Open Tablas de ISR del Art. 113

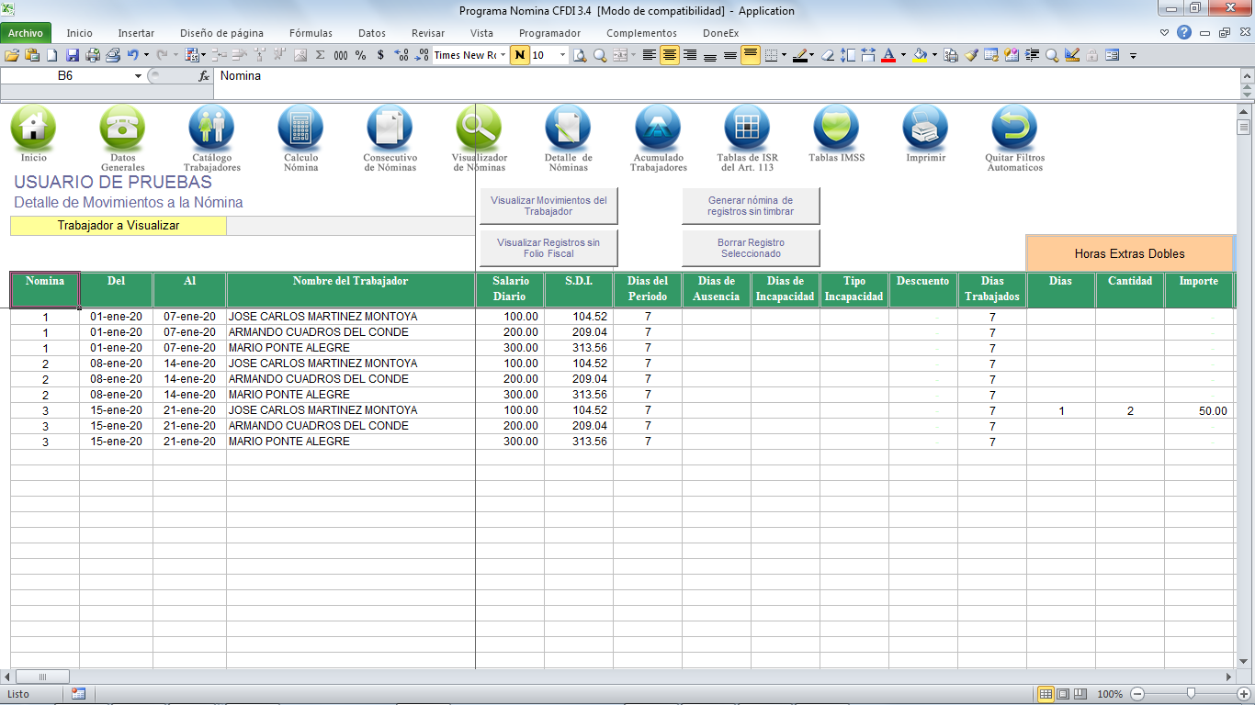[747, 128]
